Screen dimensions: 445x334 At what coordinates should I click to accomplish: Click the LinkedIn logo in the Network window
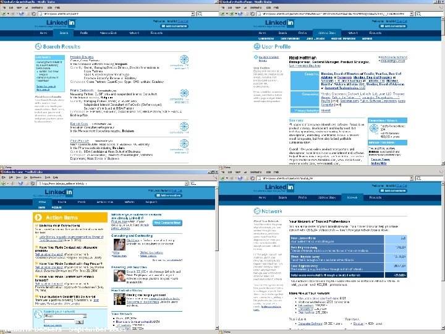tap(279, 187)
